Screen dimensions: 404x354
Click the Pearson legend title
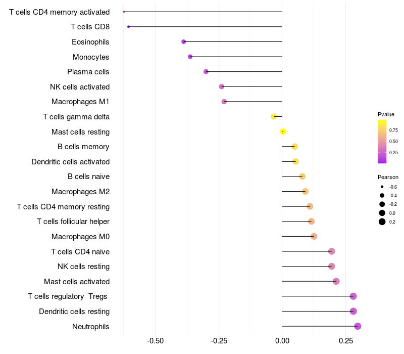coord(388,177)
